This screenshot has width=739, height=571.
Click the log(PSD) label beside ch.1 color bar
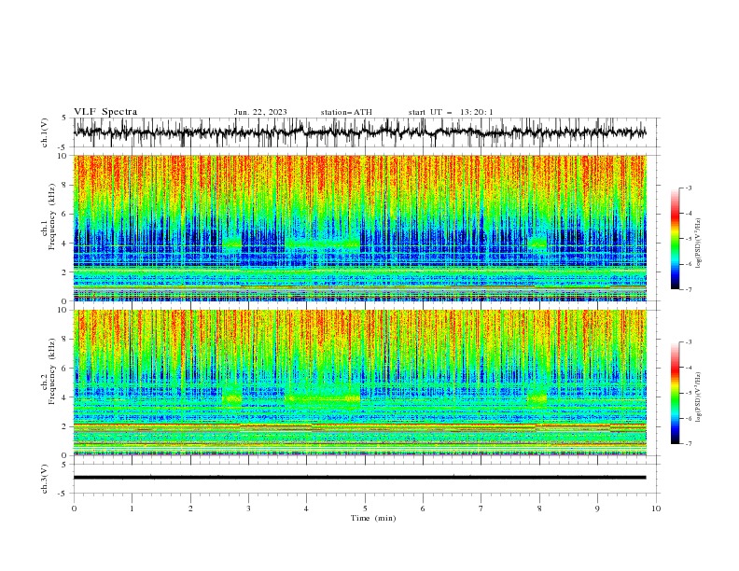[698, 244]
